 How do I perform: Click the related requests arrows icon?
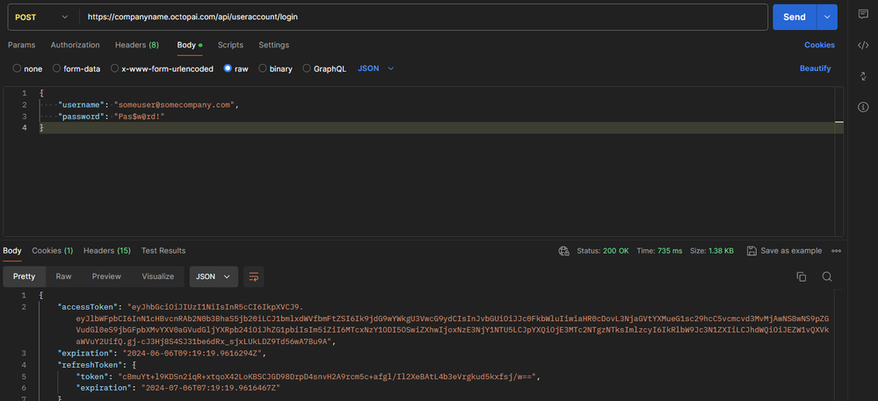click(862, 76)
